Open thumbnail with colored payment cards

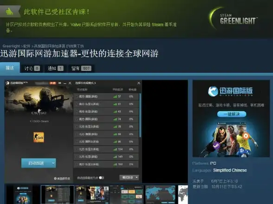(127, 195)
